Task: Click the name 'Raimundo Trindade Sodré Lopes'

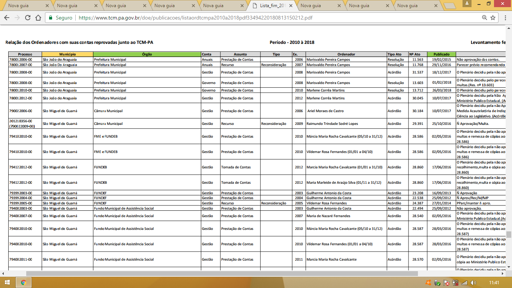Action: pos(331,124)
